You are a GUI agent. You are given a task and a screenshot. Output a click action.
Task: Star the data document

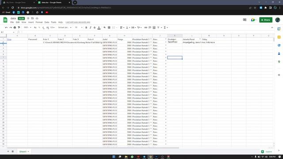tap(28, 19)
